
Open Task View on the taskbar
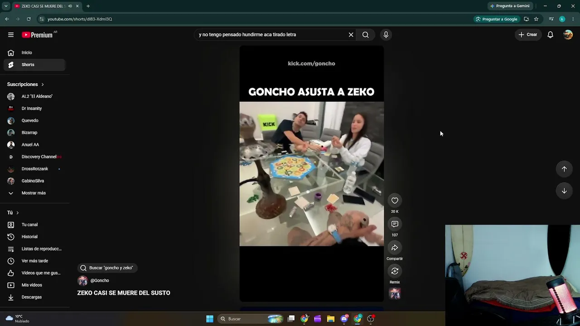291,319
